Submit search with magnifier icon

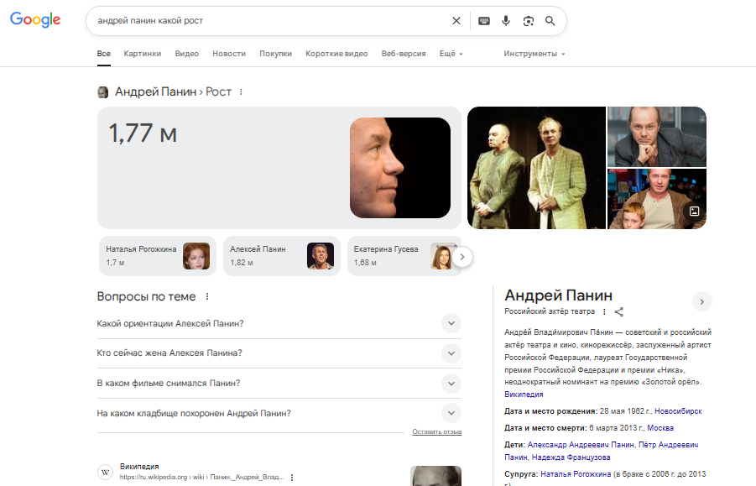click(x=550, y=21)
